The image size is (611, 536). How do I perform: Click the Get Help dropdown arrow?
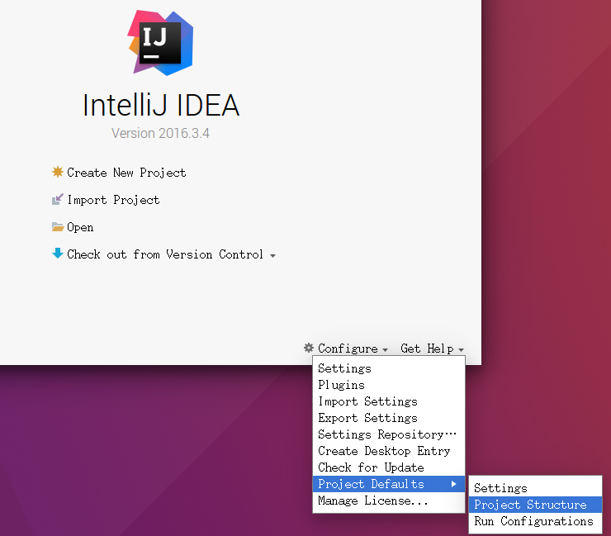pyautogui.click(x=461, y=349)
